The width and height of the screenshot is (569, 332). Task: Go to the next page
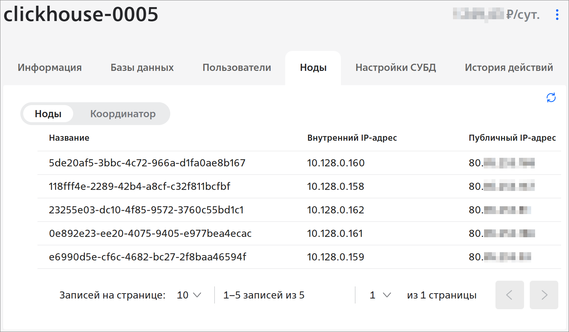click(x=544, y=295)
